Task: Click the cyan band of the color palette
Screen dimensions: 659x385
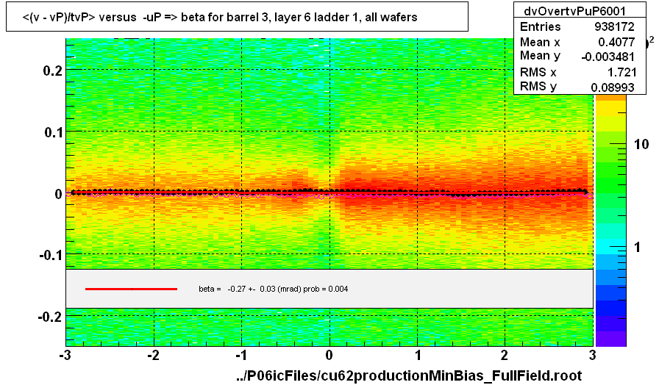Action: 610,246
